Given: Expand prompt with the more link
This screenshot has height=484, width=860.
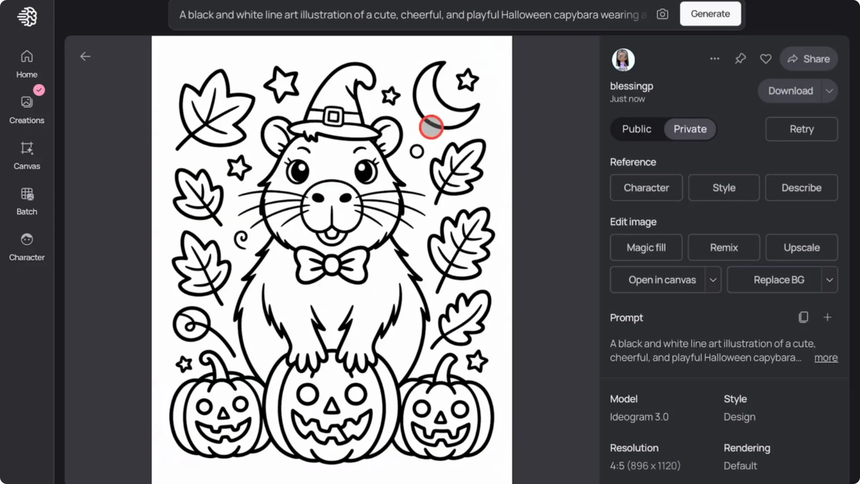Looking at the screenshot, I should 826,358.
